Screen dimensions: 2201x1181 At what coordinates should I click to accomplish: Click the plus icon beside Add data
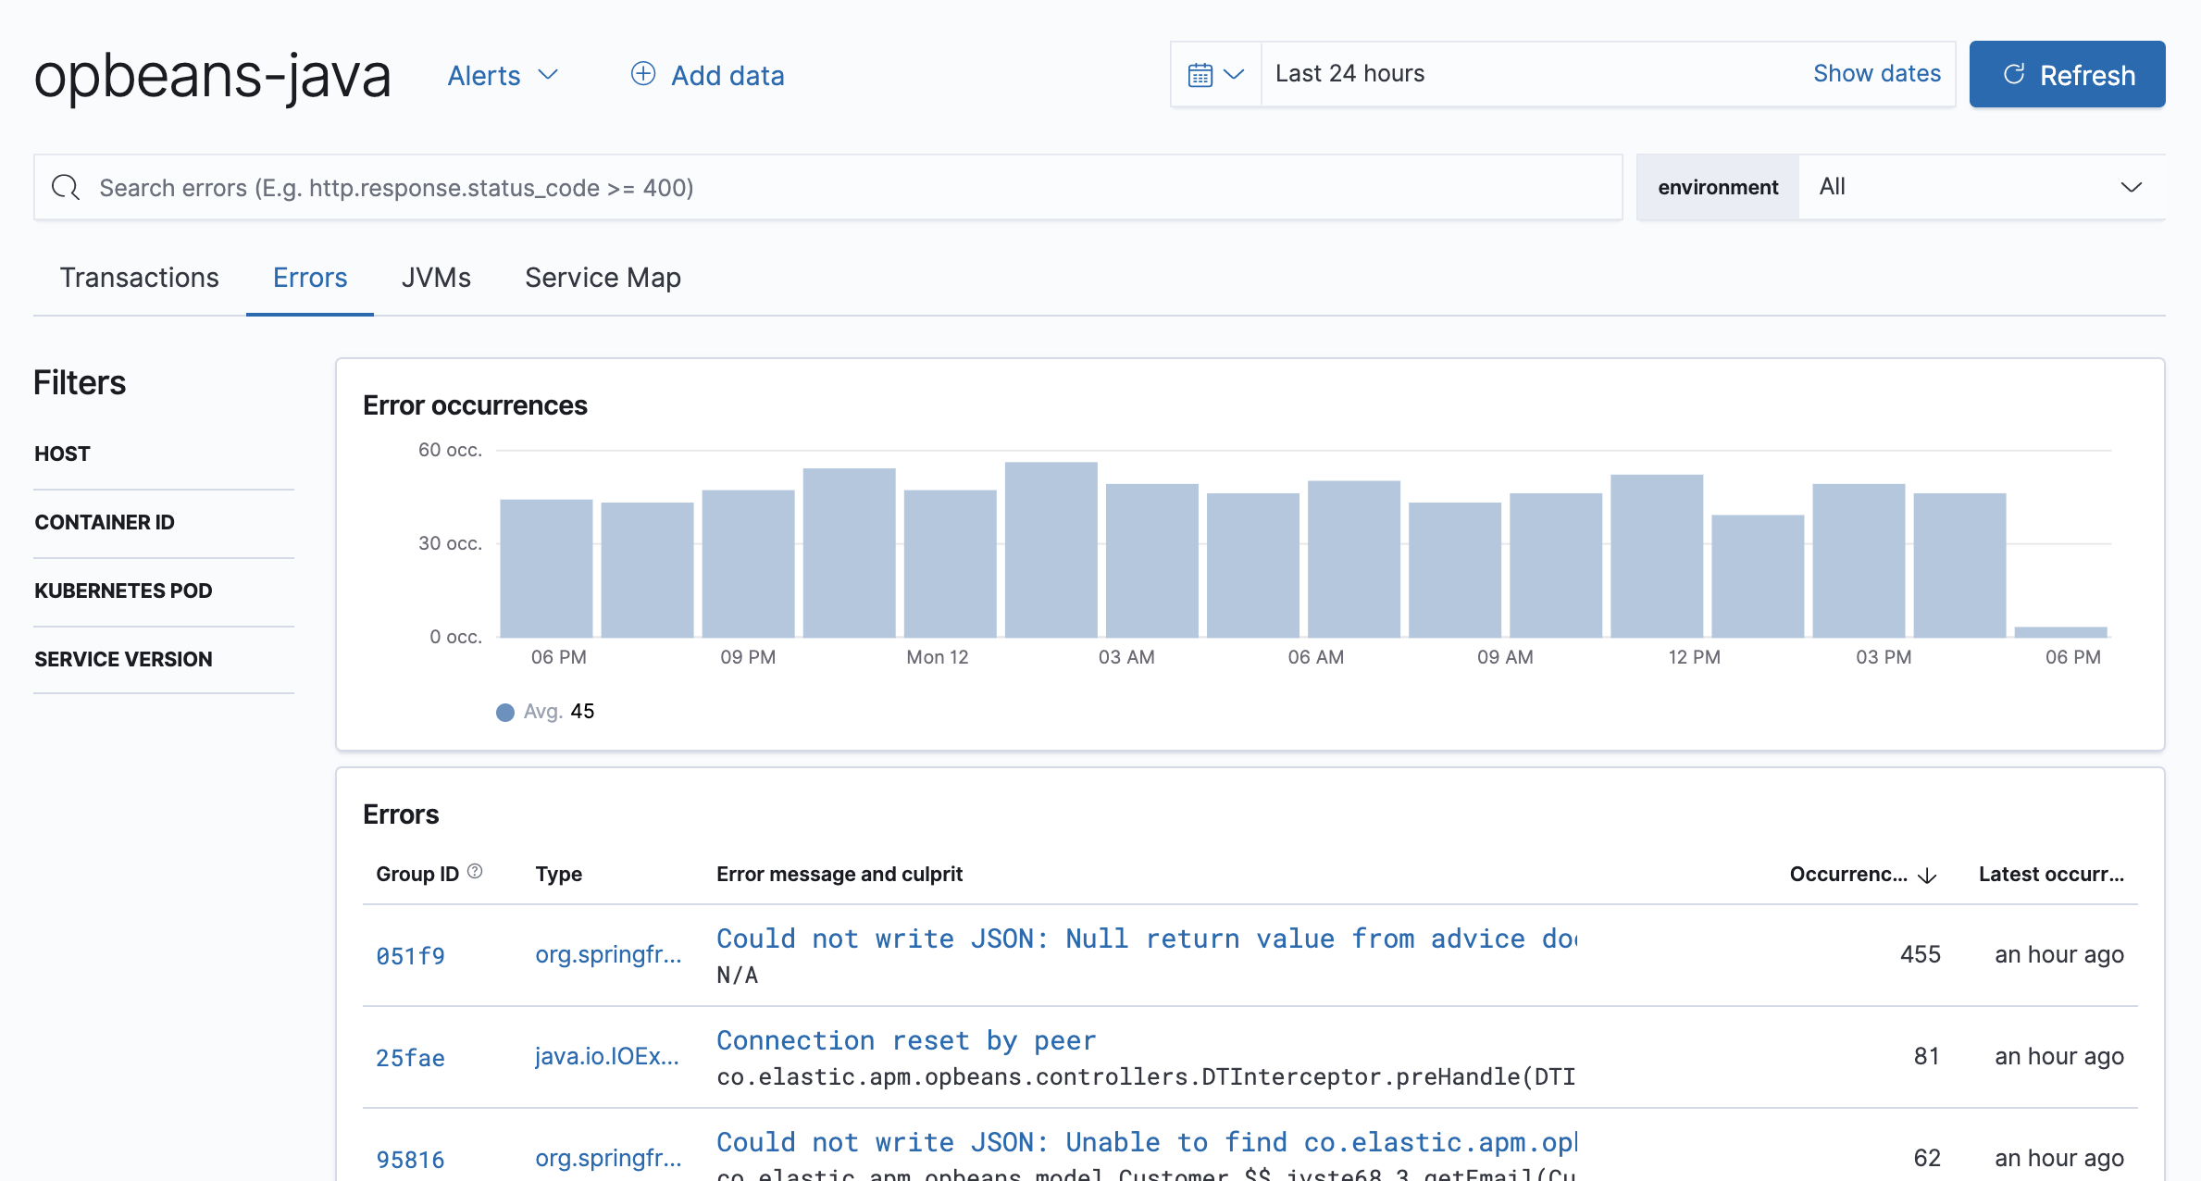[642, 74]
